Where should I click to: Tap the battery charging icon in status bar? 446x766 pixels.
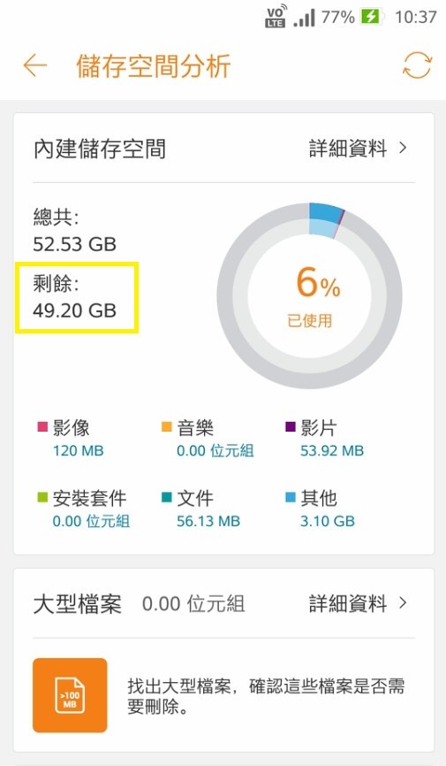[x=371, y=17]
